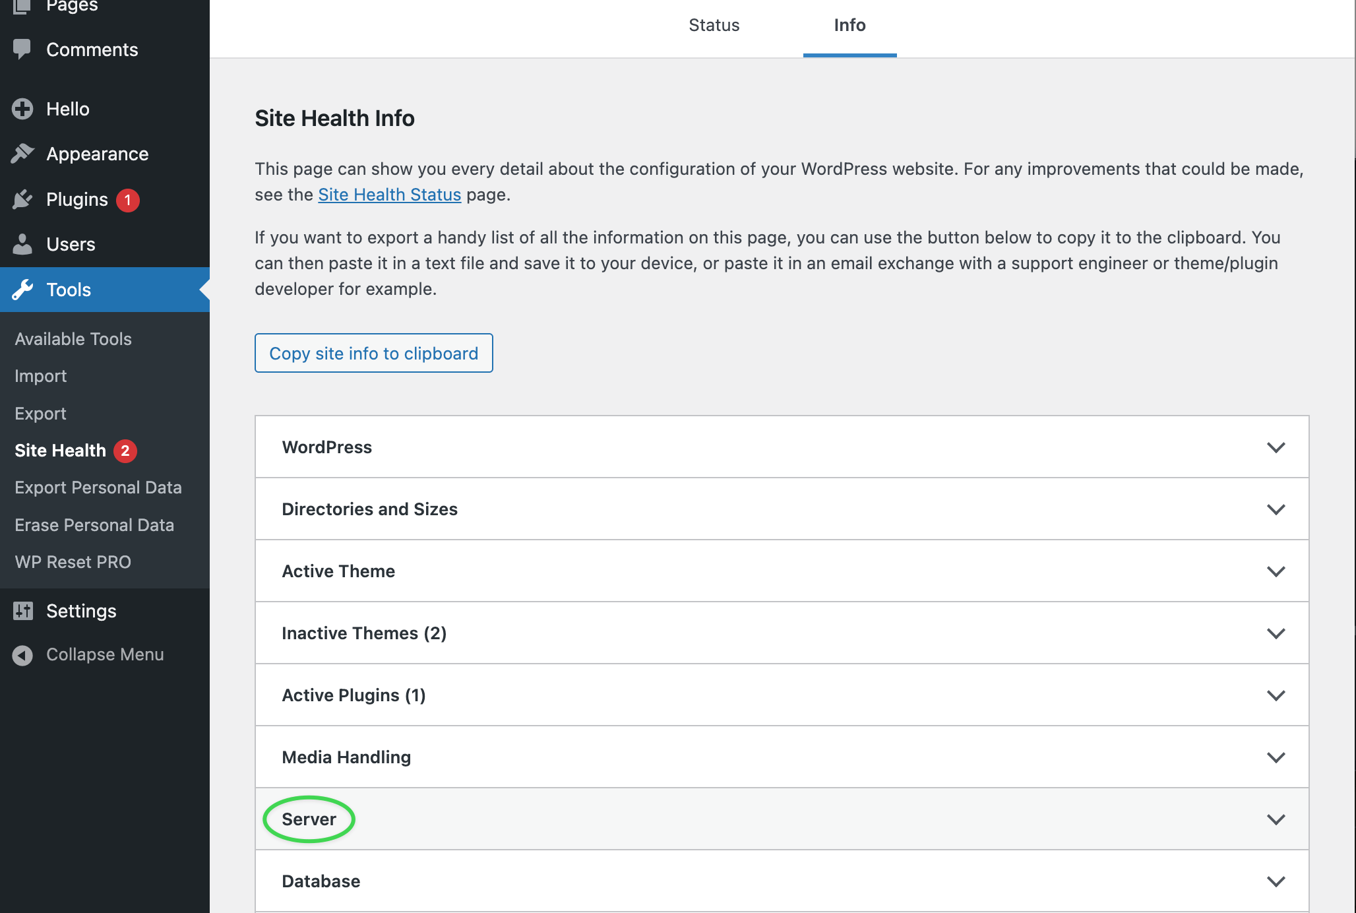
Task: Click the Tools wrench icon
Action: click(x=22, y=290)
